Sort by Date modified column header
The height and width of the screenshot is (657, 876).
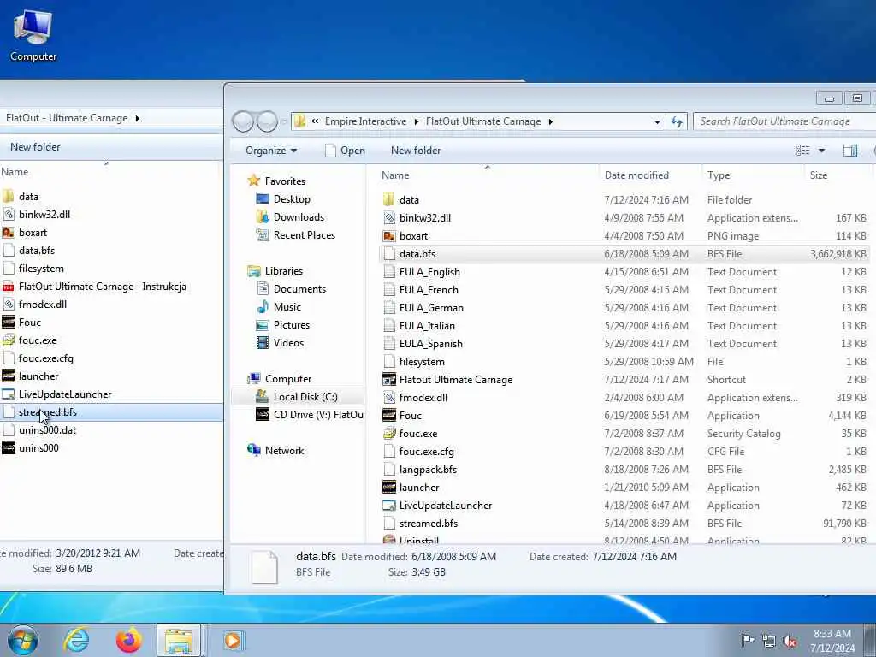(650, 175)
